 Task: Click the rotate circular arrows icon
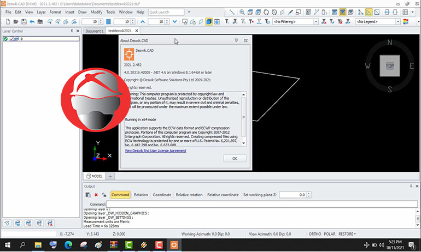(x=266, y=12)
